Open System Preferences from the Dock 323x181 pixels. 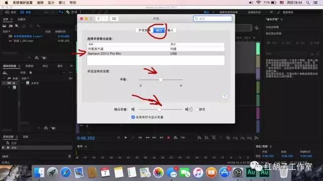(x=238, y=172)
